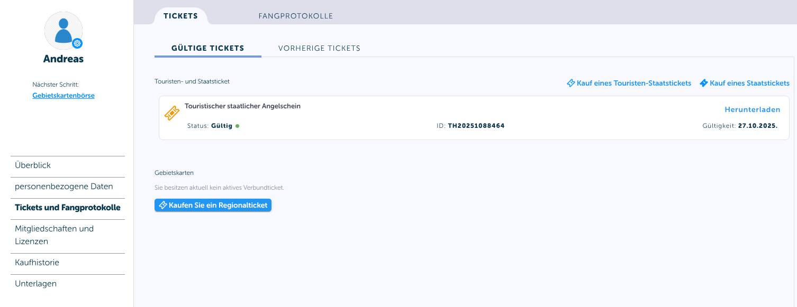Open Mitgliedschaften und Lizenzen
This screenshot has height=307, width=797.
(68, 235)
